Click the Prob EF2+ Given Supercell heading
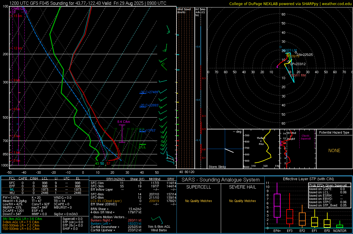 pyautogui.click(x=328, y=185)
